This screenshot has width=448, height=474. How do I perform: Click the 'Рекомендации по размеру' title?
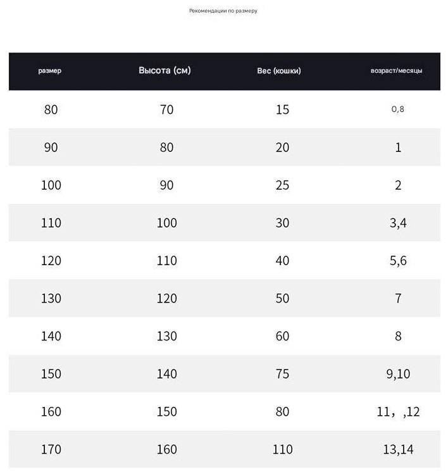click(x=223, y=11)
